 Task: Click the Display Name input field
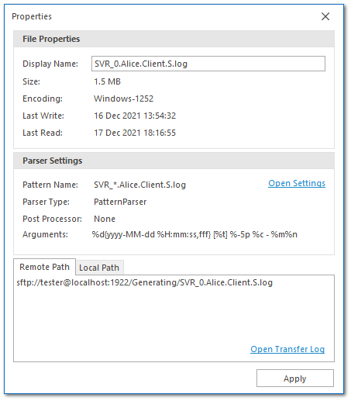(x=208, y=64)
